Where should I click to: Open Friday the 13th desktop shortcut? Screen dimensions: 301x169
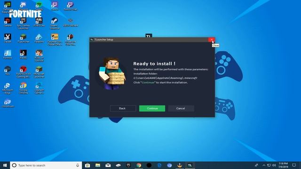pos(70,39)
